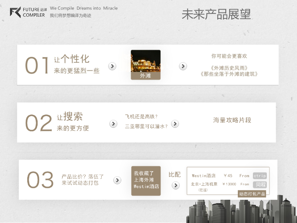The height and width of the screenshot is (223, 297).
Task: Open 《外滩历史风雨》 recommendation
Action: point(229,68)
